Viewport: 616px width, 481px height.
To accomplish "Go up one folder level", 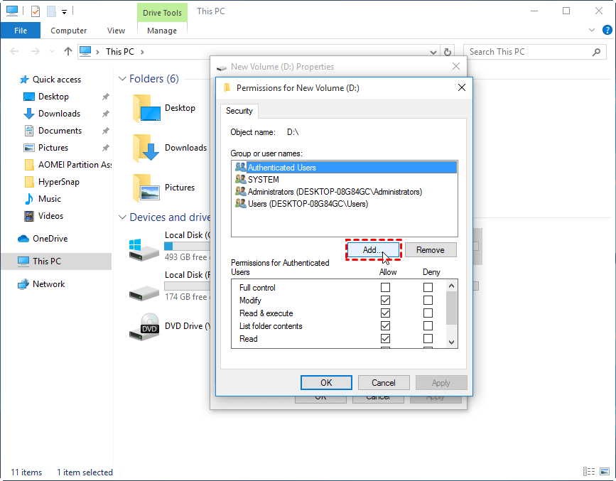I will [68, 51].
